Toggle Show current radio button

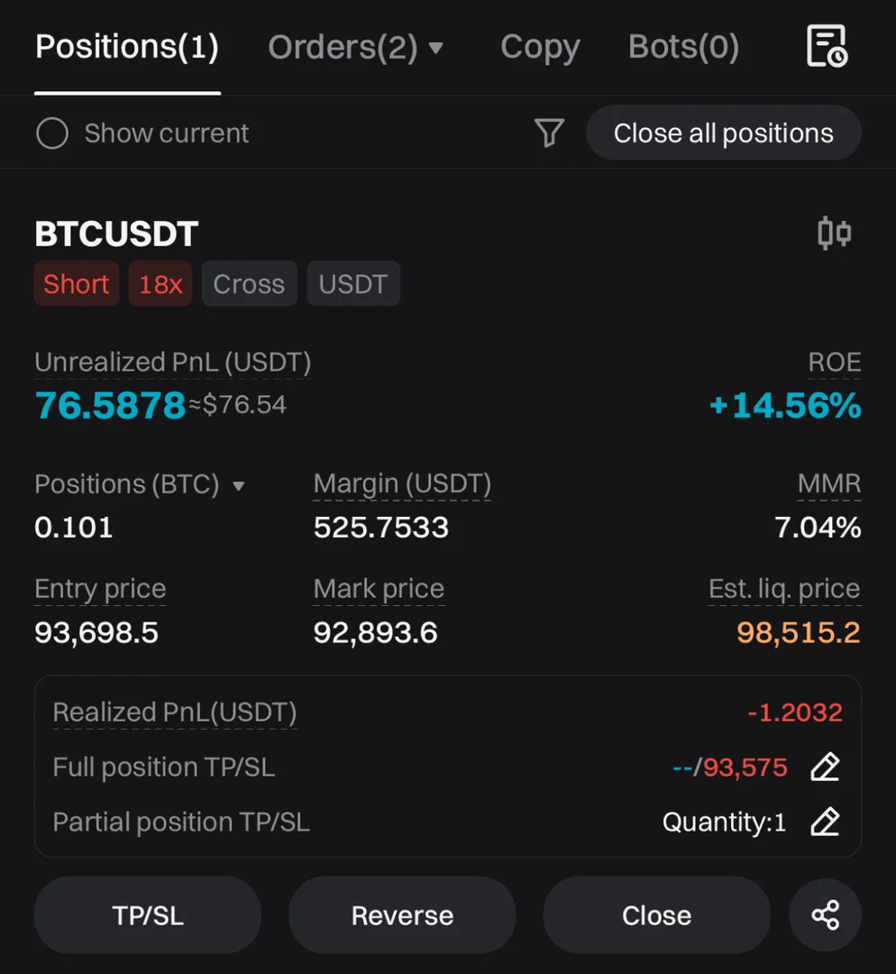[x=52, y=133]
